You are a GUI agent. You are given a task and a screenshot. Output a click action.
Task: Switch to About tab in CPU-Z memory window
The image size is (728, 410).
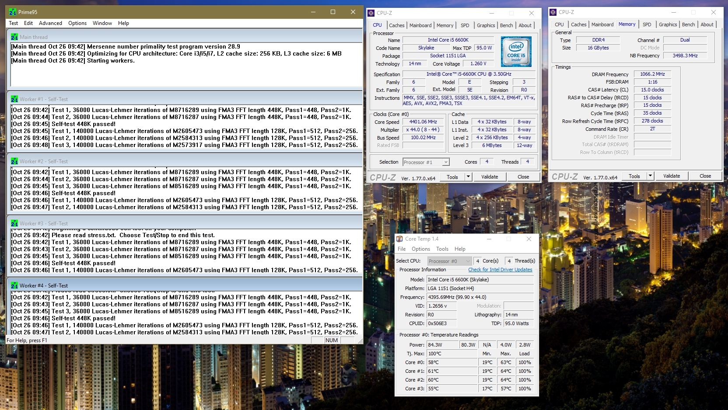pos(707,25)
